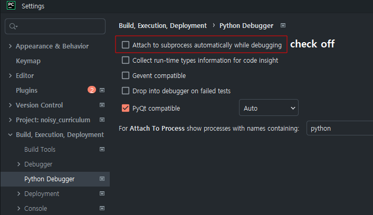Image resolution: width=373 pixels, height=215 pixels.
Task: Open the PyQt Auto dropdown
Action: (x=269, y=109)
